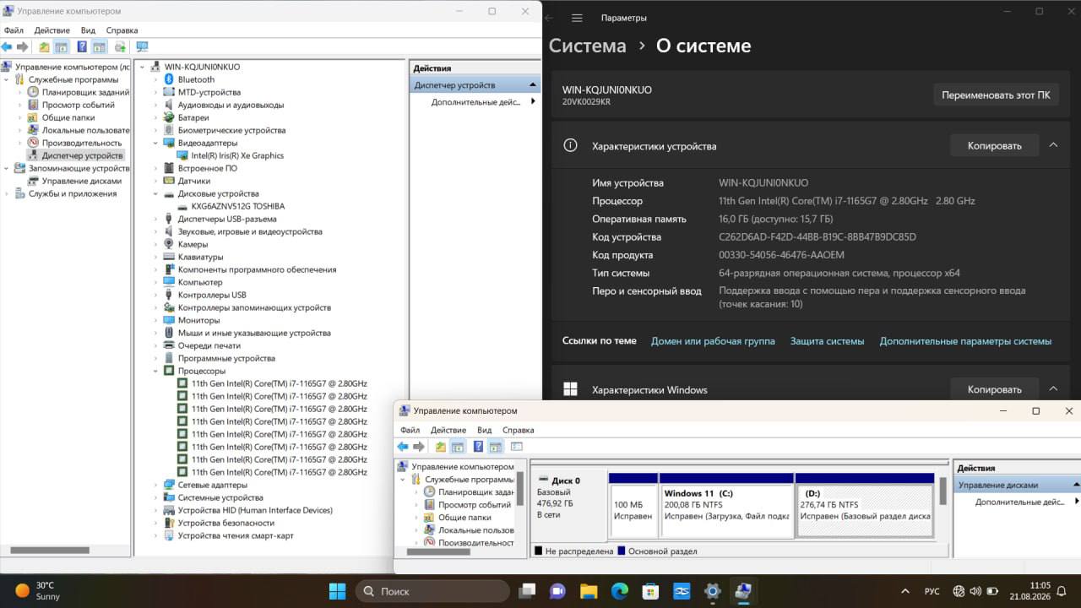Click the Просмотр событий icon in the top window tree
This screenshot has height=608, width=1081.
pos(33,105)
